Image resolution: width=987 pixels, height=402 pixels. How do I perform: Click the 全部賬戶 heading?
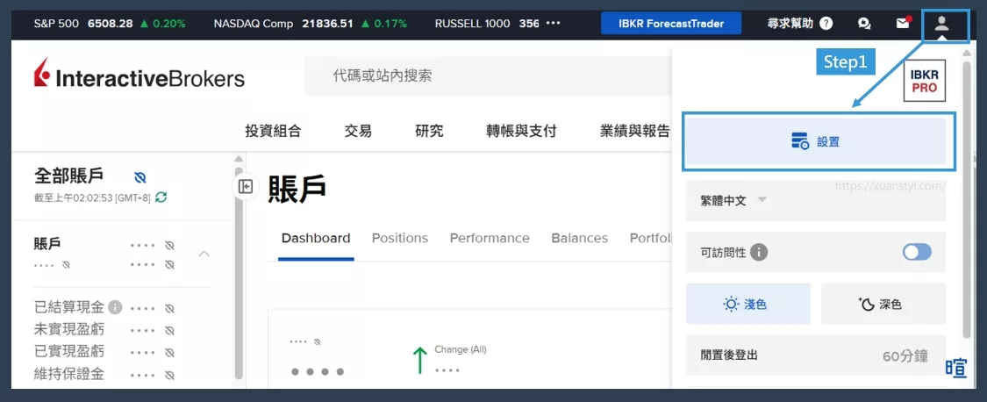(68, 176)
